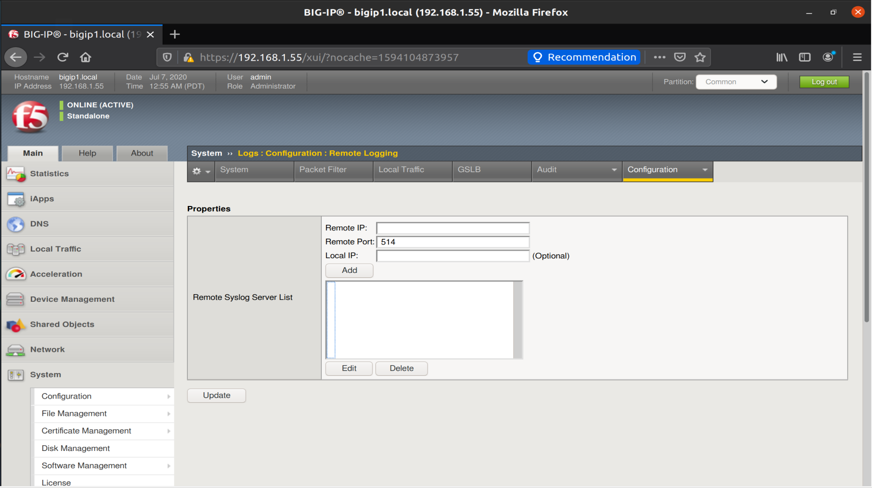Click the page vertical scrollbar
This screenshot has height=488, width=872.
tap(867, 197)
